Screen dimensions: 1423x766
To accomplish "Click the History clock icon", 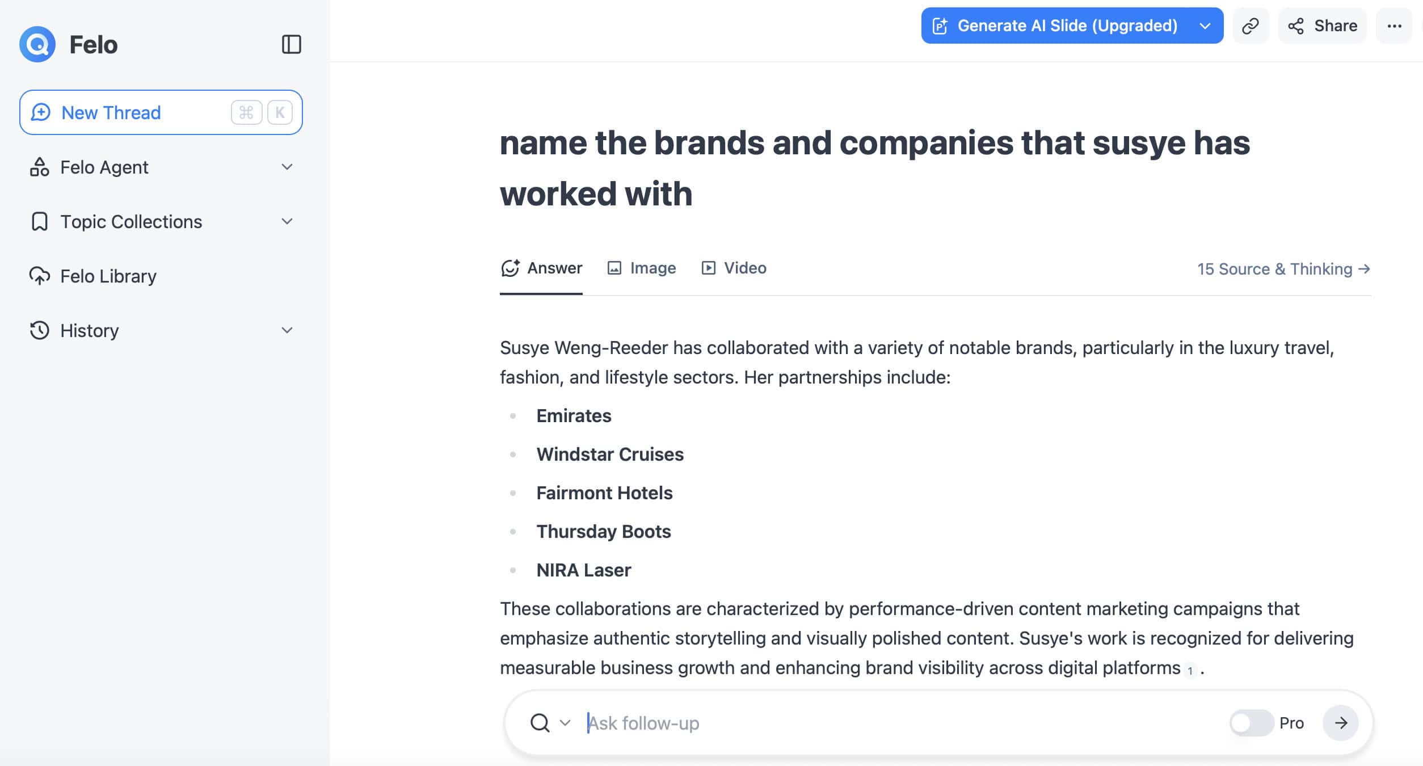I will (39, 330).
